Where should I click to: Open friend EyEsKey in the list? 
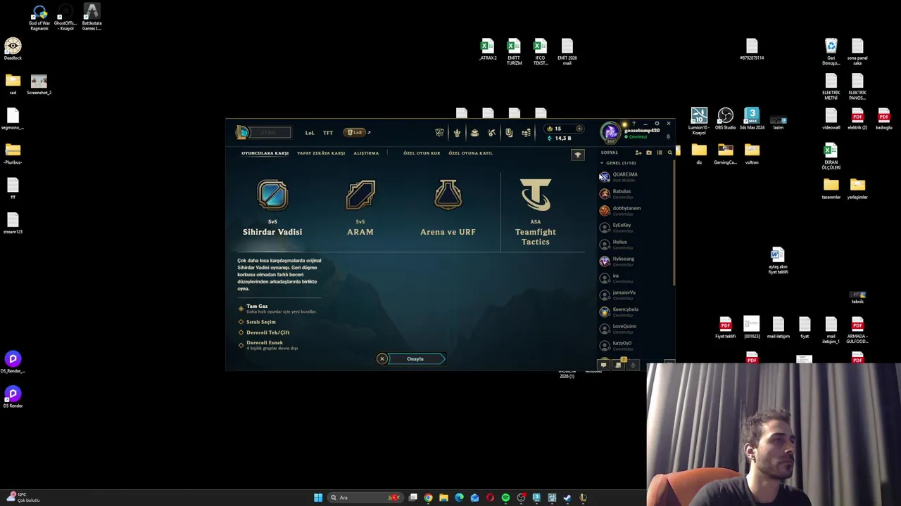636,227
